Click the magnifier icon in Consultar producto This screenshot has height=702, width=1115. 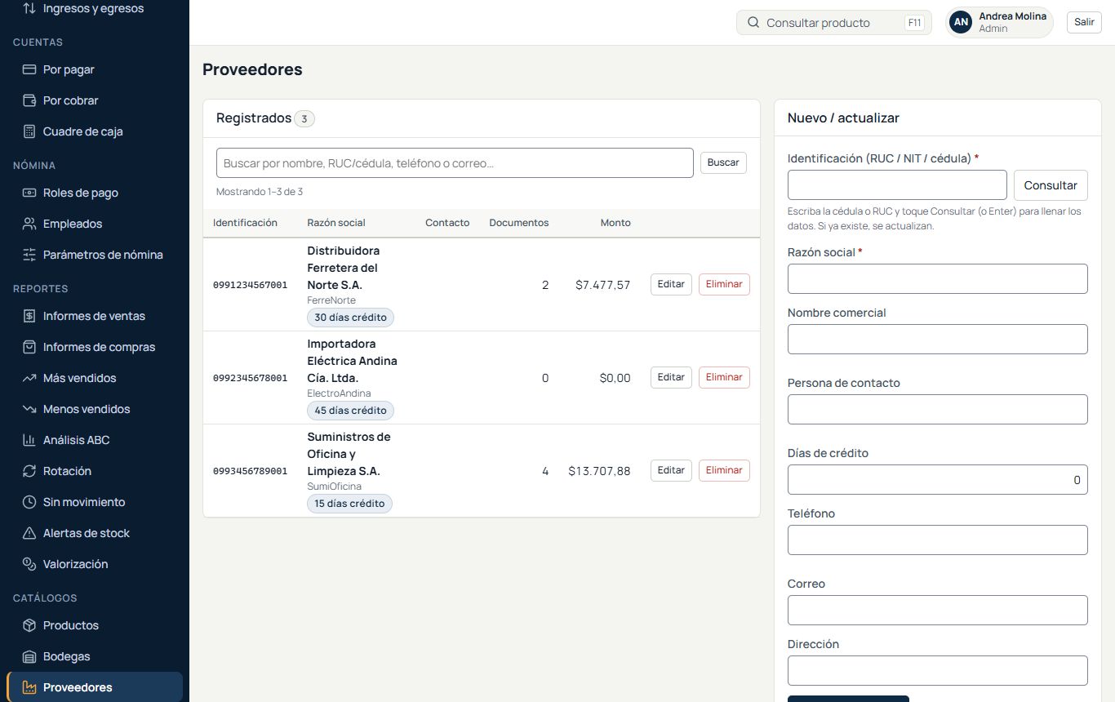[753, 23]
